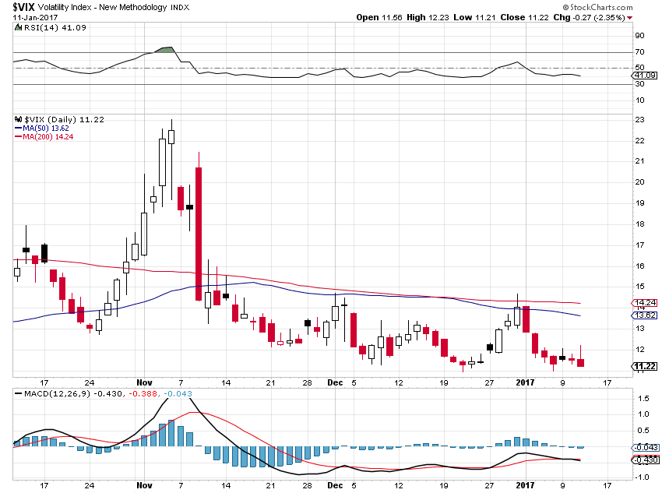662x493 pixels.
Task: Click the candlestick icon beside $VIX (Daily)
Action: pos(18,119)
